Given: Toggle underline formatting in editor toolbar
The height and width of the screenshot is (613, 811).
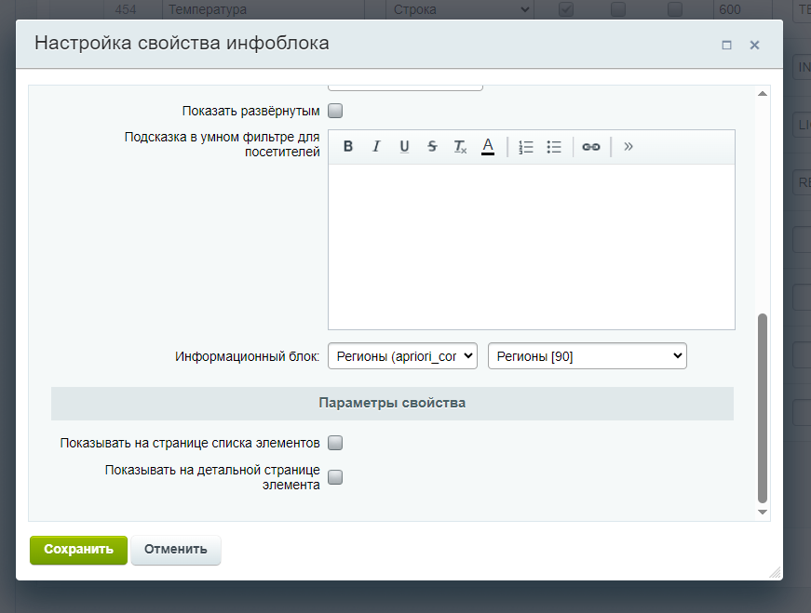Looking at the screenshot, I should pyautogui.click(x=404, y=147).
